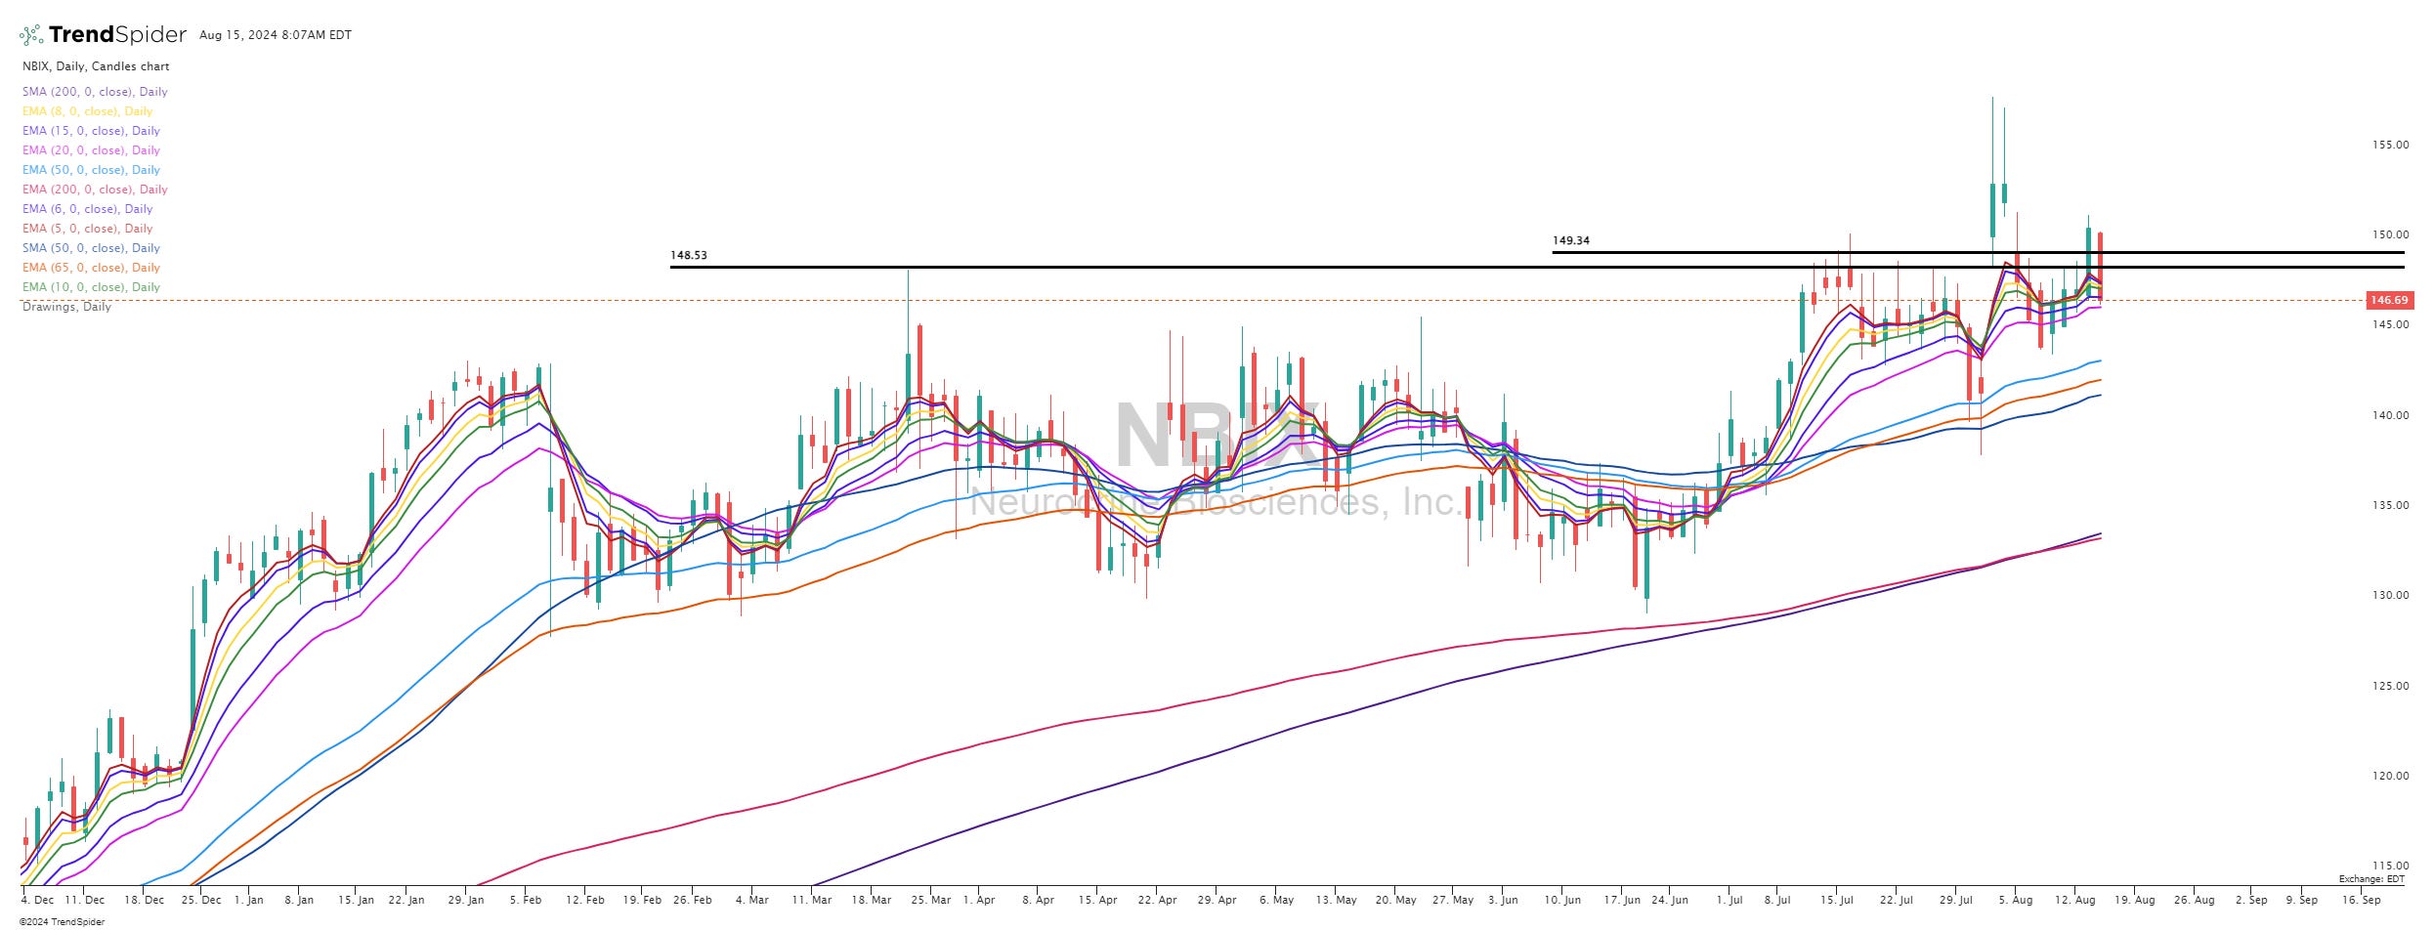
Task: Click the 5. Feb date axis label
Action: pos(526,900)
